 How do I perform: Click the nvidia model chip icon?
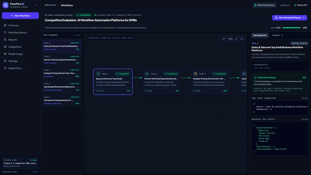[x=95, y=15]
